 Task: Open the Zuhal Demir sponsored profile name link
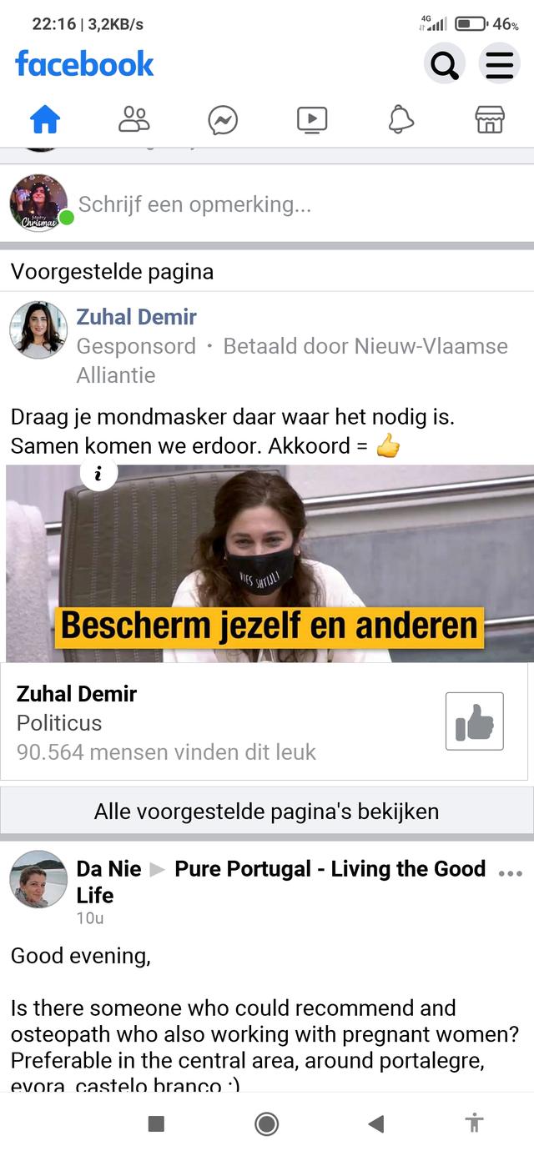(137, 317)
